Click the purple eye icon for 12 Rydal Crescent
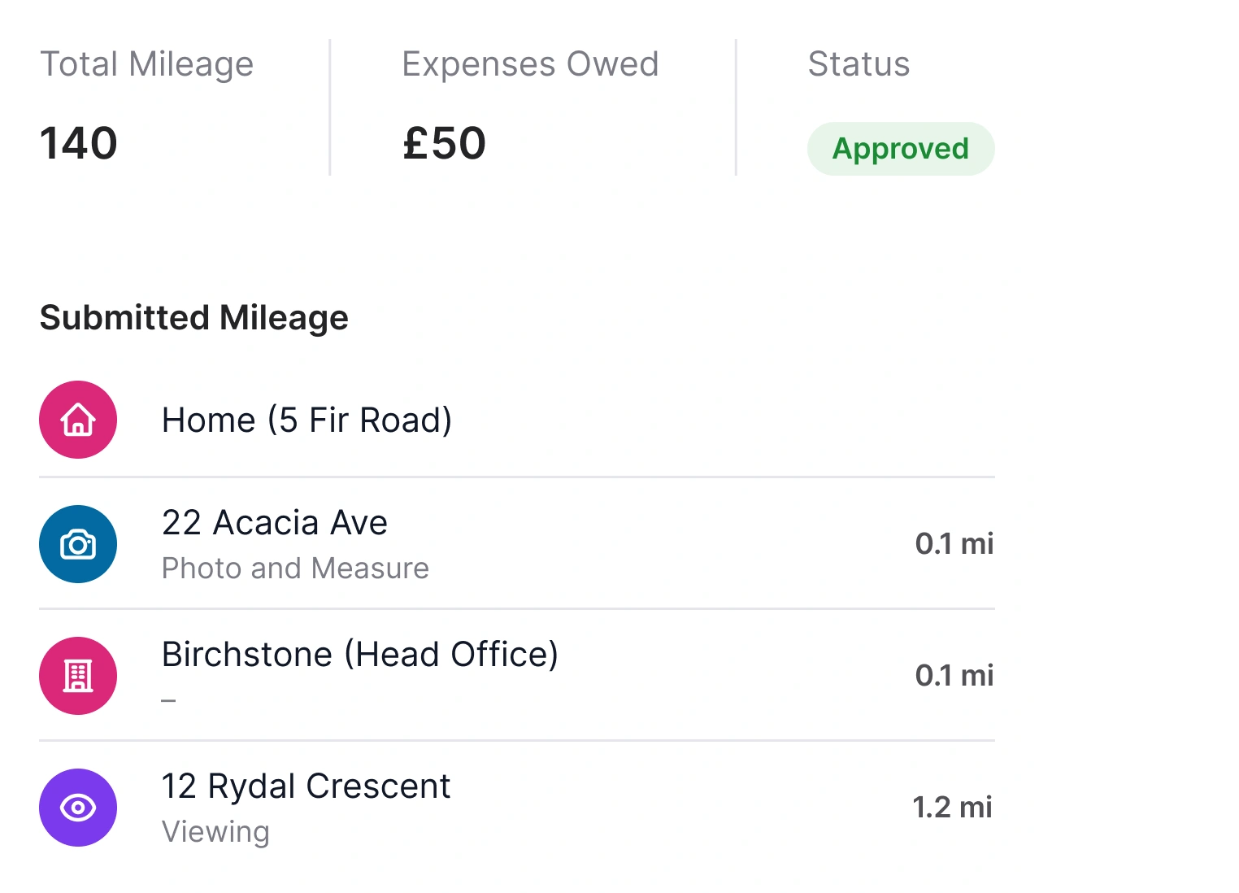 [x=78, y=808]
